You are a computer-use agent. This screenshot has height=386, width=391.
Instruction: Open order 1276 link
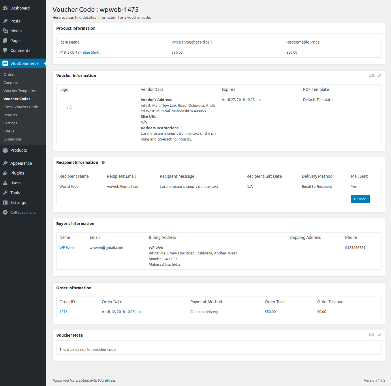click(x=63, y=312)
